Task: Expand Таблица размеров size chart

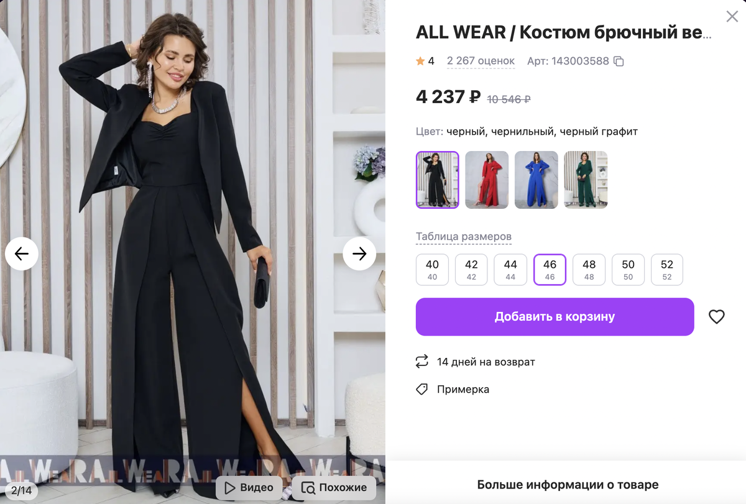Action: [x=464, y=236]
